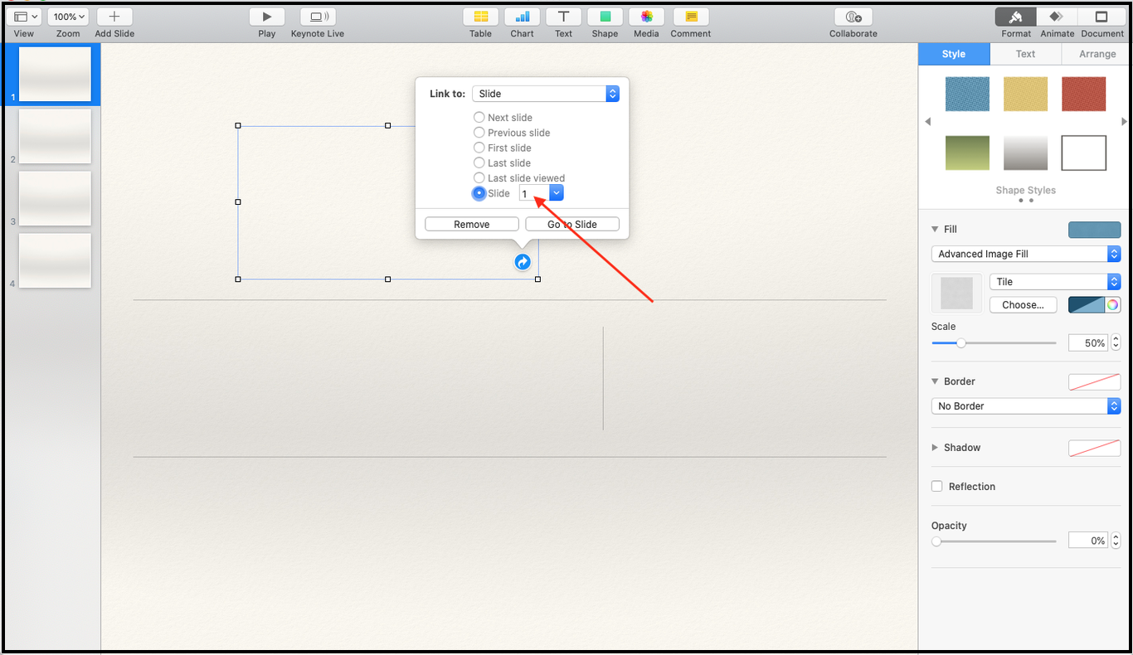Screen dimensions: 1133x655
Task: Open Keynote Live from the toolbar
Action: (317, 17)
